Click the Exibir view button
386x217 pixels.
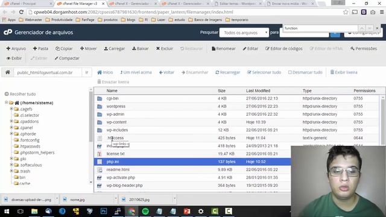coord(14,58)
